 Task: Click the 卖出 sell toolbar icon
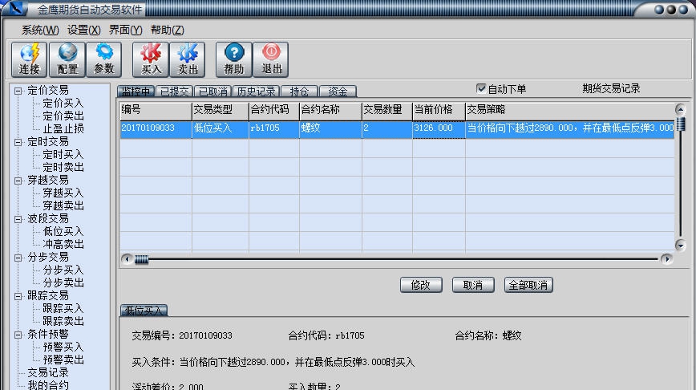188,59
